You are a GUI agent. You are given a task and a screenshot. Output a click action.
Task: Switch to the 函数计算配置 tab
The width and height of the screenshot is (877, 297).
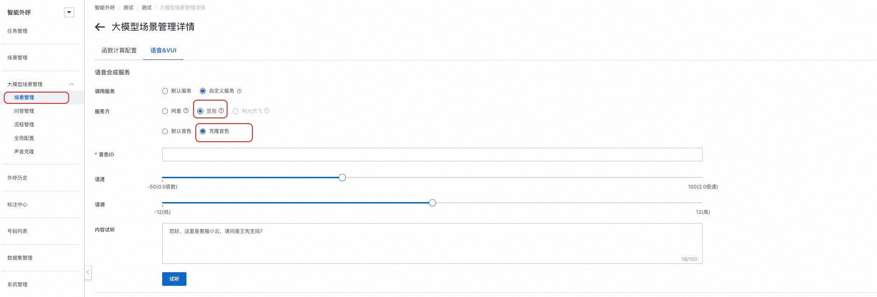click(x=119, y=51)
